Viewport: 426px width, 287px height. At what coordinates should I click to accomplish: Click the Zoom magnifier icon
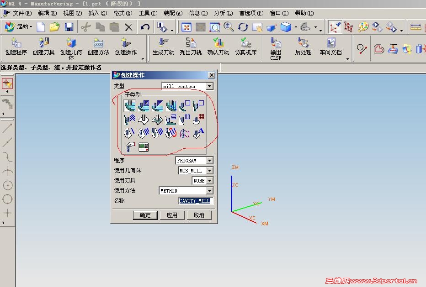click(x=229, y=27)
